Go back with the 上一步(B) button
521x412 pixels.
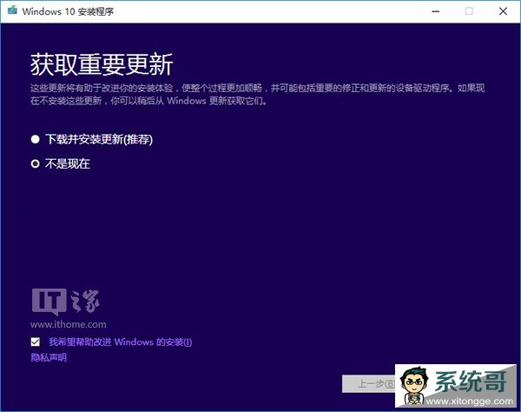coord(369,383)
